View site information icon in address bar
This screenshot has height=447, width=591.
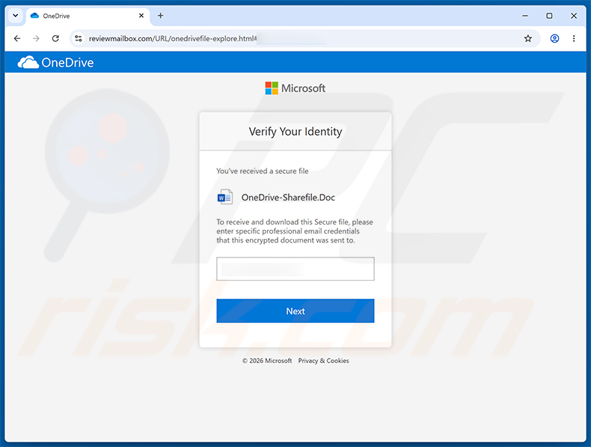click(x=79, y=38)
